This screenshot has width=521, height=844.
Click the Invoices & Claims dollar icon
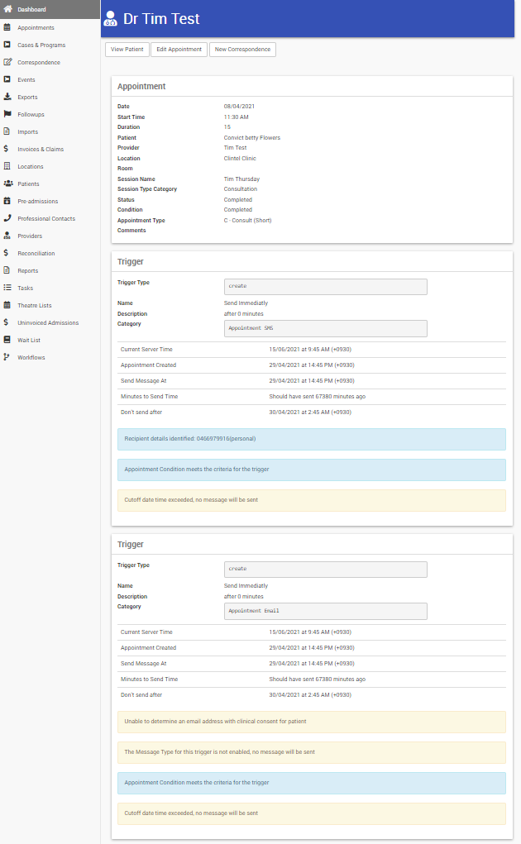click(x=6, y=149)
